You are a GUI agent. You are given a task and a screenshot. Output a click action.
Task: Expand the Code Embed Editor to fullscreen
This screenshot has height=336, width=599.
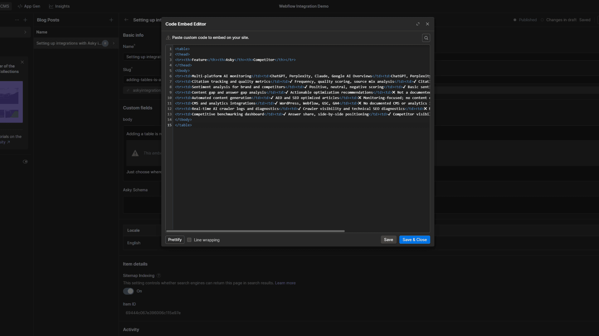(x=418, y=24)
